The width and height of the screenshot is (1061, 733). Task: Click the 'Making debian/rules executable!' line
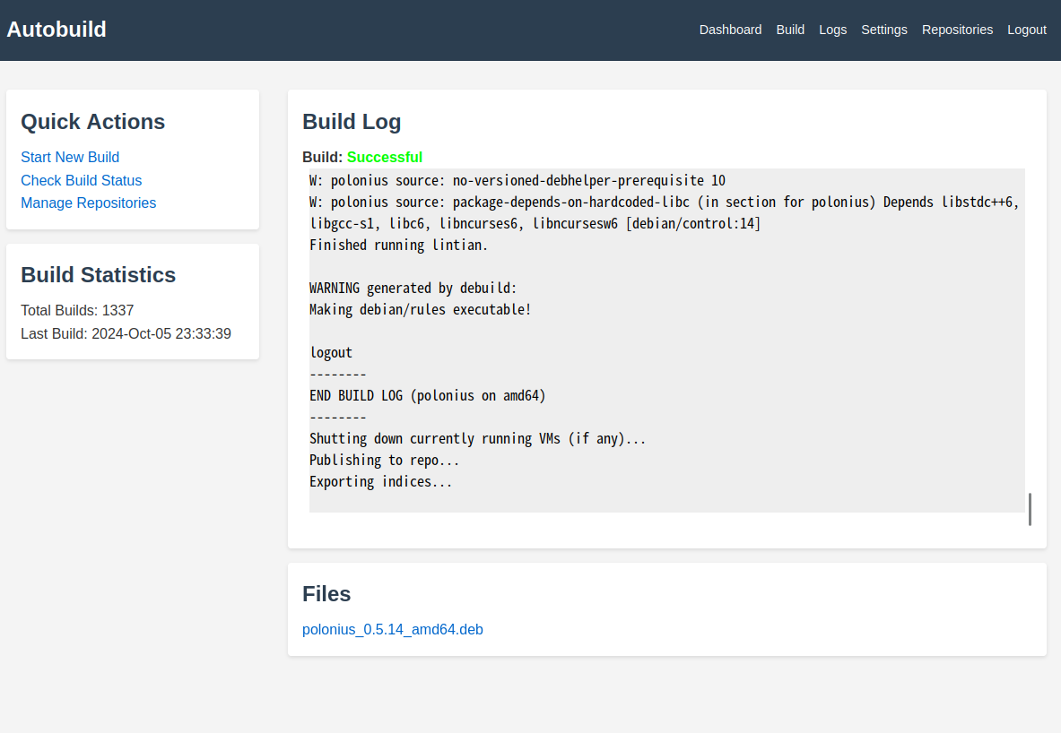coord(421,310)
